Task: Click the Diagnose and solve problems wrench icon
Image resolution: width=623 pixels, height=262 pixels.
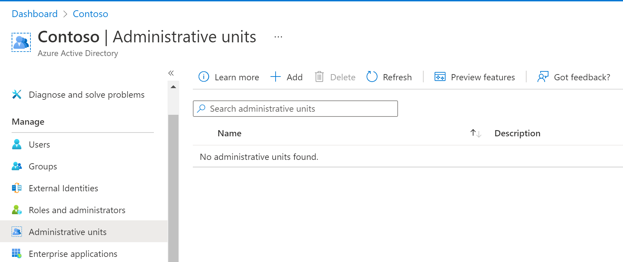Action: click(x=17, y=95)
